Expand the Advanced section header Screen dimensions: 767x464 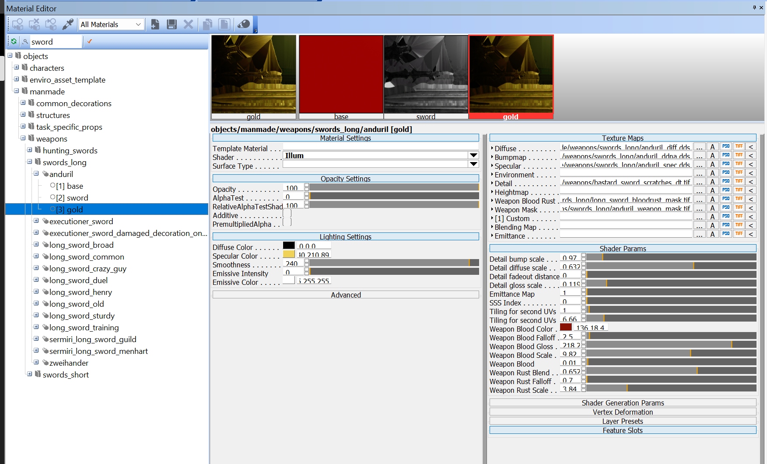pos(346,295)
